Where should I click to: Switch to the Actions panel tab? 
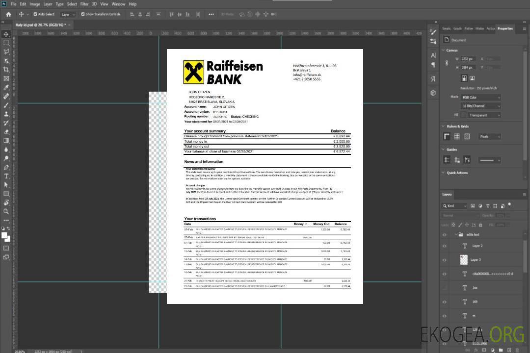[490, 28]
